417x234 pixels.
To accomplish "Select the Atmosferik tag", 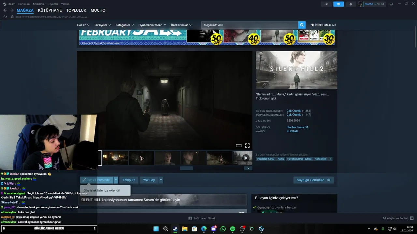I will pos(321,159).
